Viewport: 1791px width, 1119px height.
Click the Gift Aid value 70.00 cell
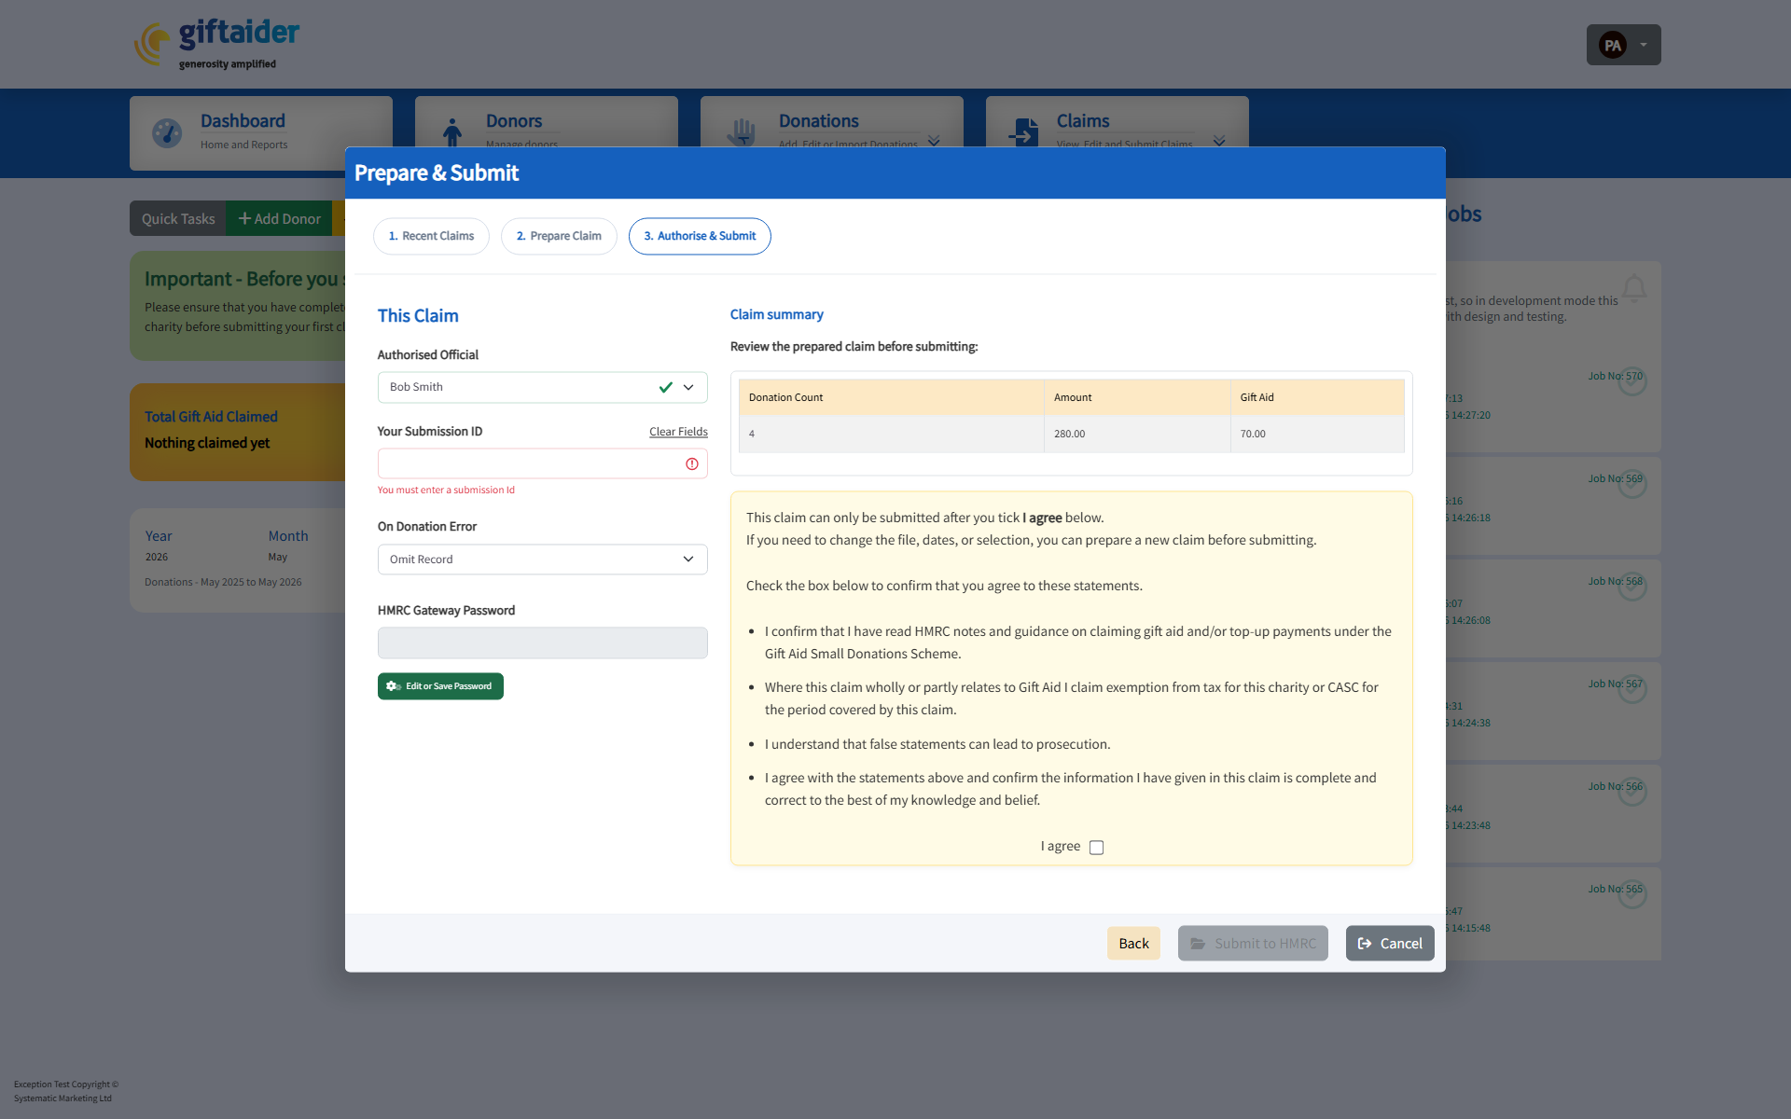tap(1317, 434)
